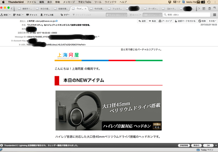The image size is (218, 152).
Task: Mark message as junk with 迷惑マークを付ける
Action: point(185,21)
